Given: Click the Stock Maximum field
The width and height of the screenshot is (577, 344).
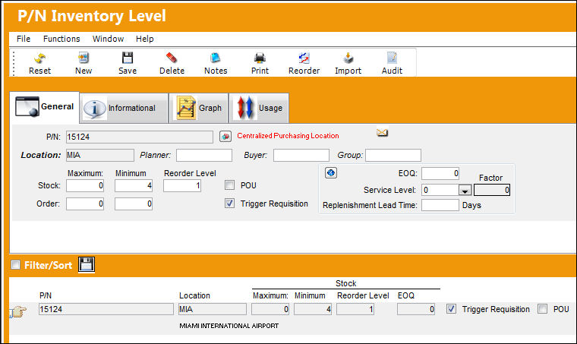Looking at the screenshot, I should pos(85,185).
